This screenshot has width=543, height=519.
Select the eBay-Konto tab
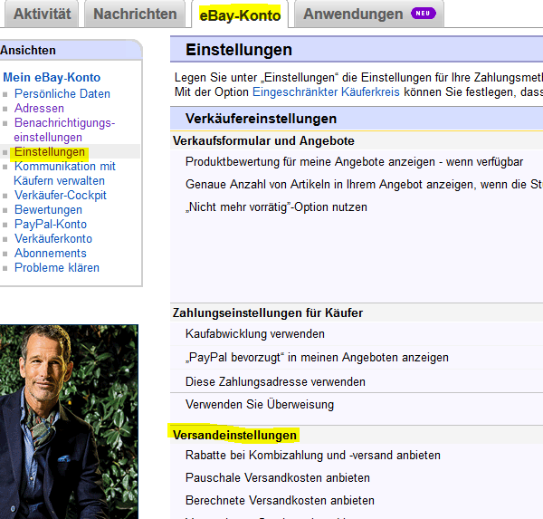(x=240, y=14)
